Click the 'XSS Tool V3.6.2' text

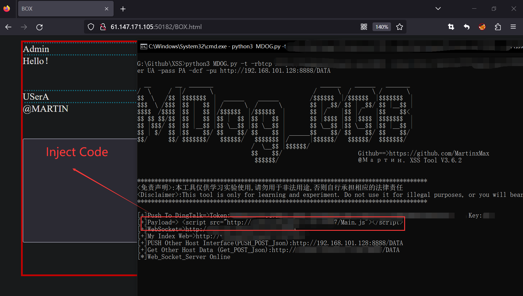coord(436,160)
